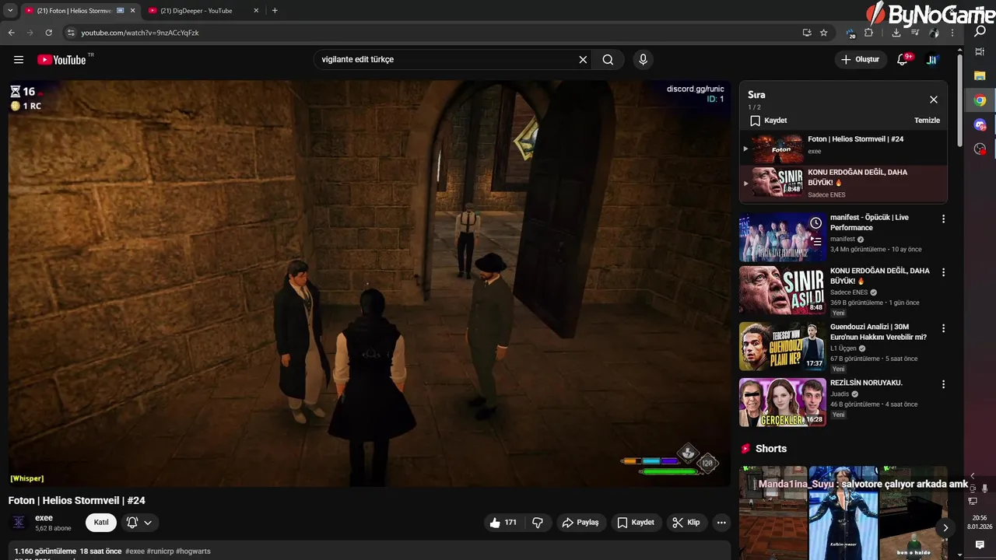Open the media control toolbar icon

click(x=915, y=33)
